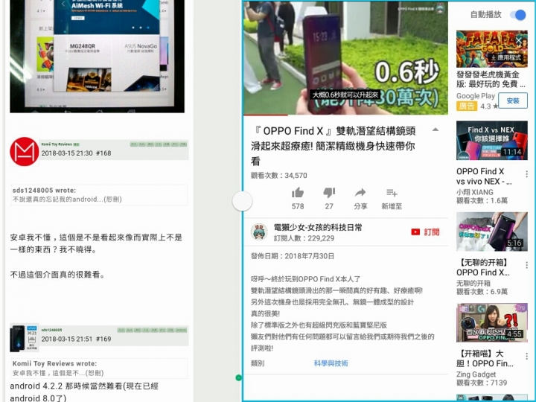Open the 'OPPO Find X vs vivo NEX' video title
Viewport: 536px width, 402px height.
click(x=484, y=176)
